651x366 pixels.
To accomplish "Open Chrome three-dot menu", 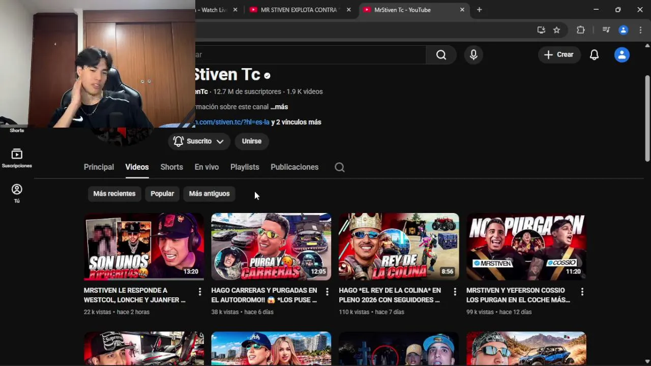I will 640,30.
